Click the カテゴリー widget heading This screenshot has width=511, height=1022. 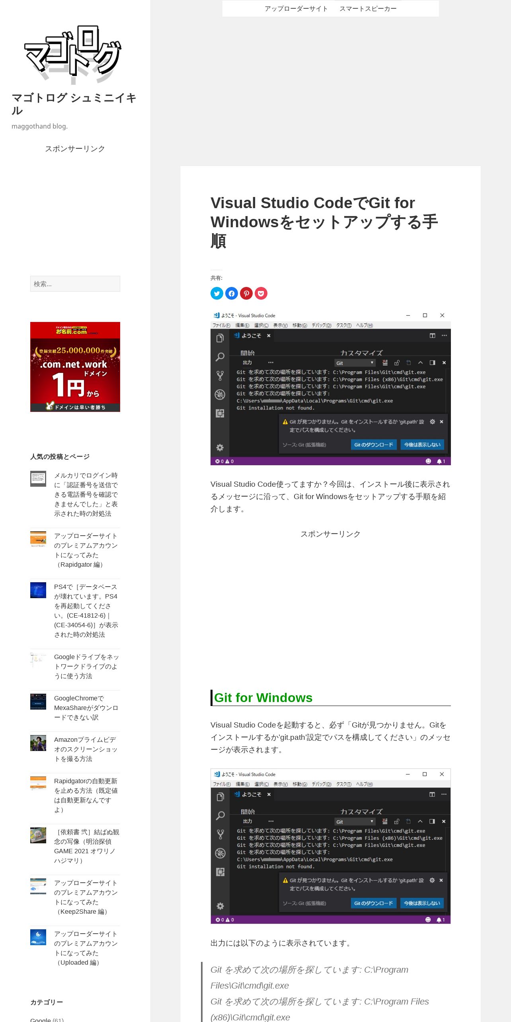tap(47, 1002)
